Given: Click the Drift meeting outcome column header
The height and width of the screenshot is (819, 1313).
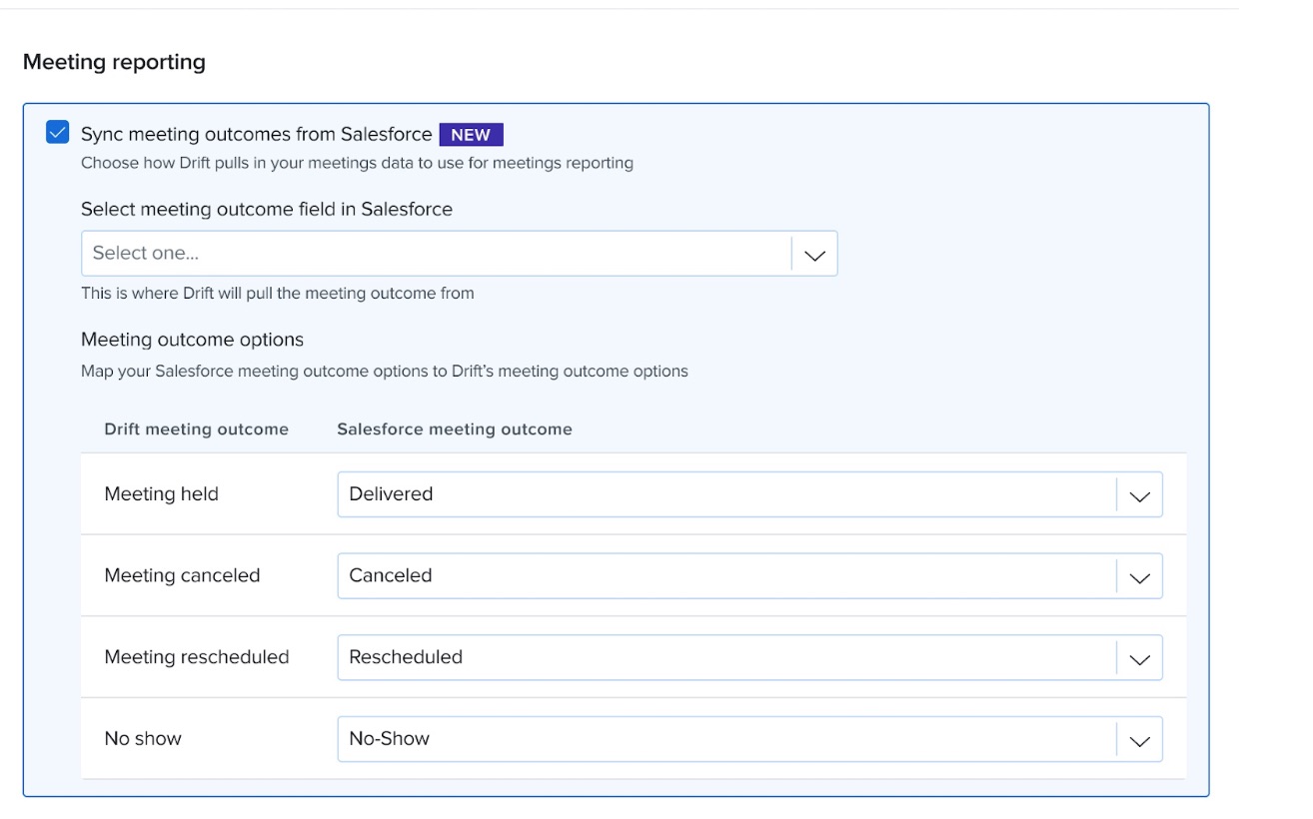Looking at the screenshot, I should coord(196,429).
